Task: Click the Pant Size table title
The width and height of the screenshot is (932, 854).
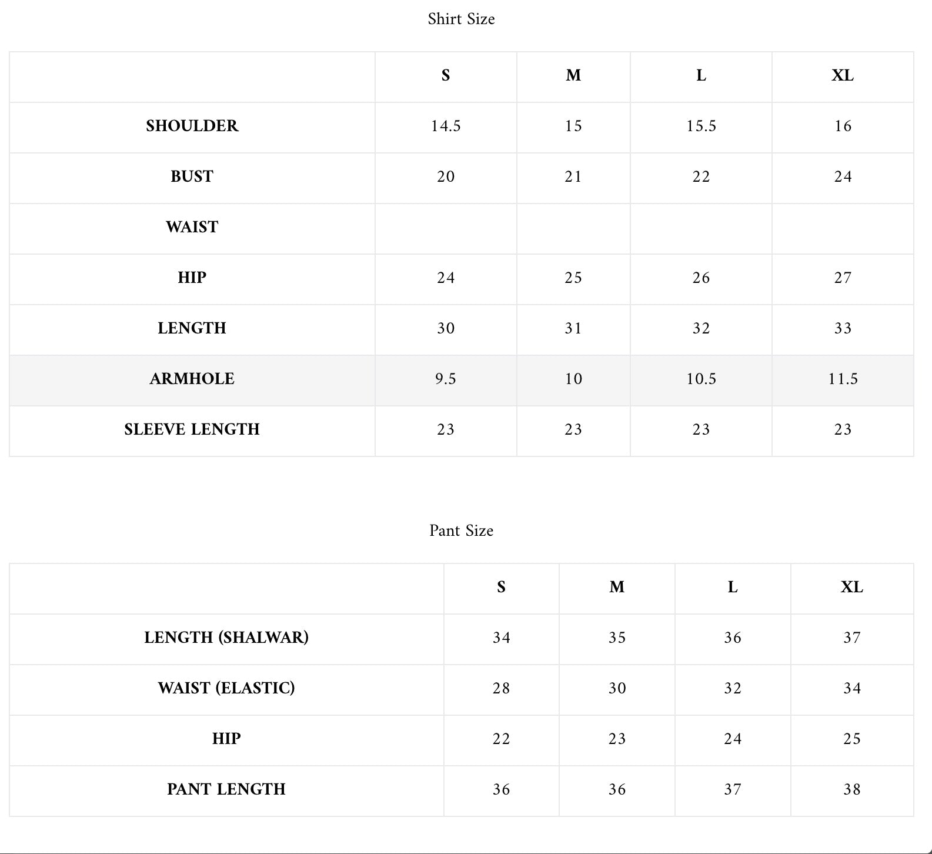Action: pyautogui.click(x=461, y=531)
